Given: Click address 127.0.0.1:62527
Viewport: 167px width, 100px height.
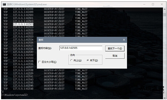Looking at the screenshot, I should click(x=23, y=46).
